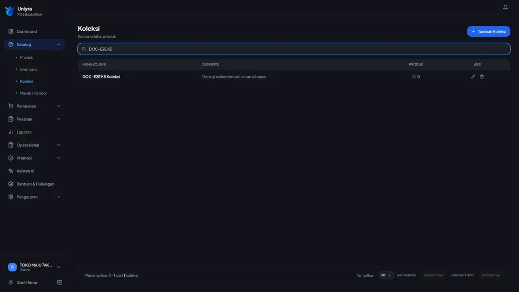Toggle theme via Ganti Tema
The height and width of the screenshot is (292, 519).
coord(23,282)
